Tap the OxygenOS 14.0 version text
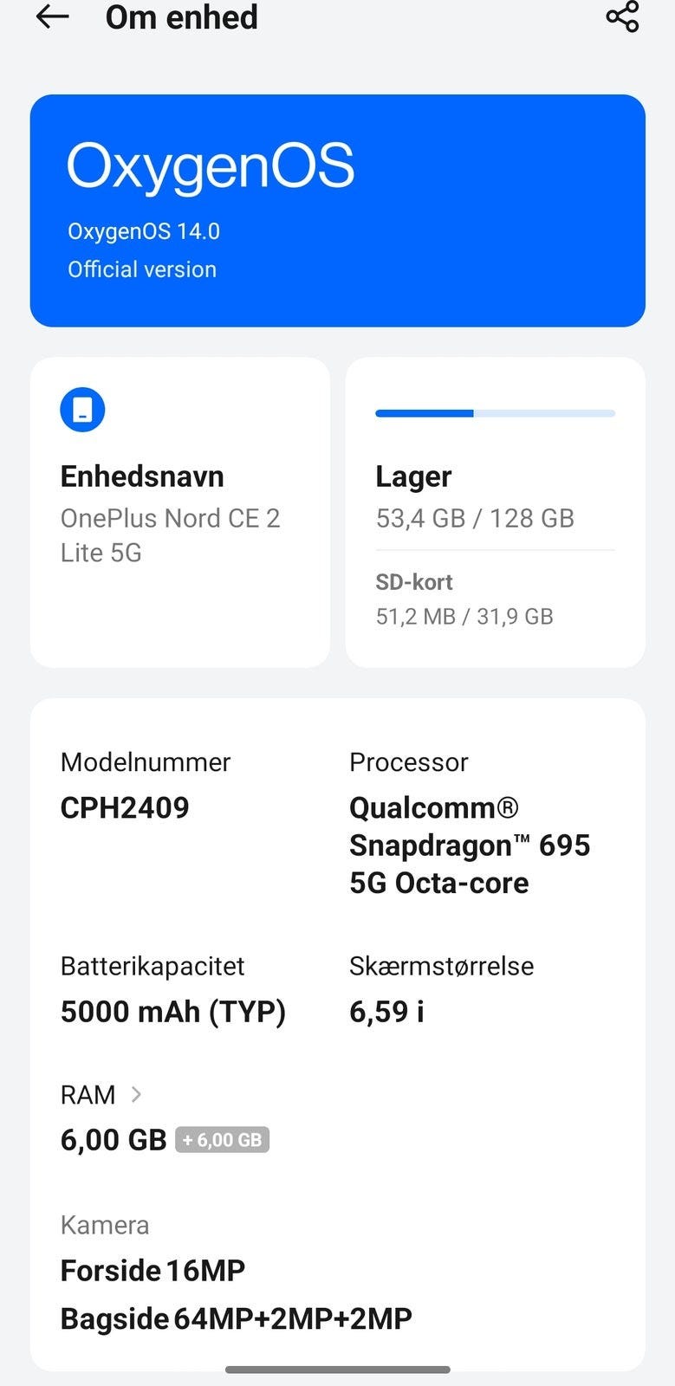This screenshot has width=675, height=1386. (144, 231)
